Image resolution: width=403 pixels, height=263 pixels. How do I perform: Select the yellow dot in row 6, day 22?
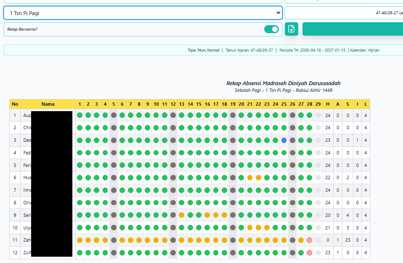[258, 178]
